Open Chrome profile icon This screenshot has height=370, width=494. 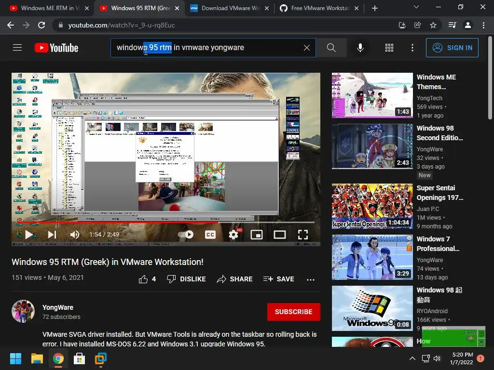point(468,25)
